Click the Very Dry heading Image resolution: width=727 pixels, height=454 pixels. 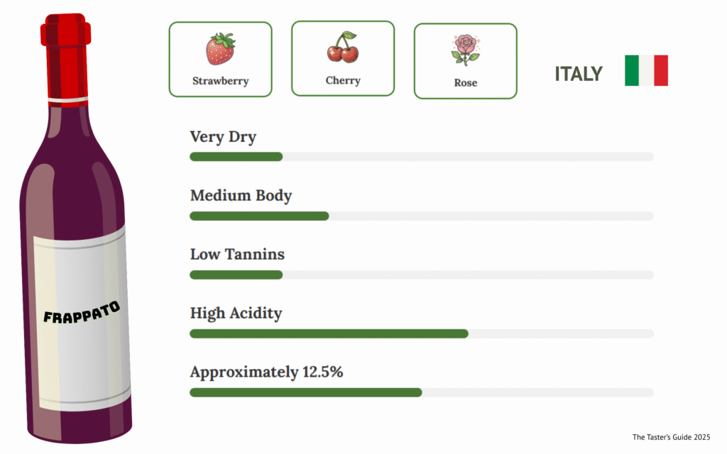coord(223,137)
